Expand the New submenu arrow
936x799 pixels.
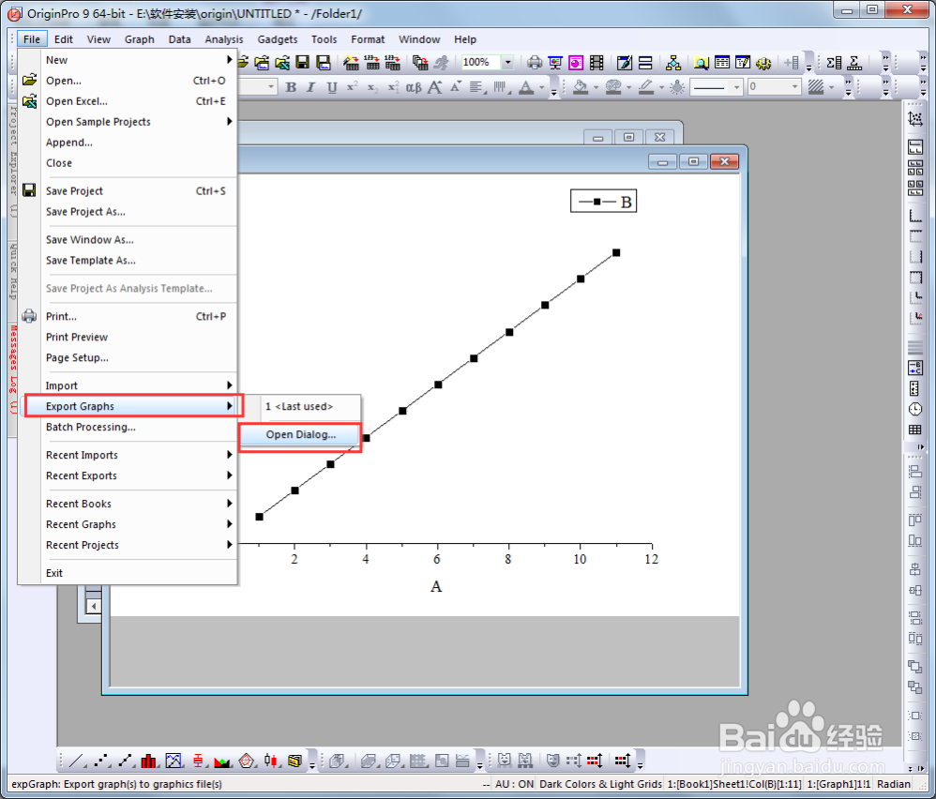click(229, 60)
